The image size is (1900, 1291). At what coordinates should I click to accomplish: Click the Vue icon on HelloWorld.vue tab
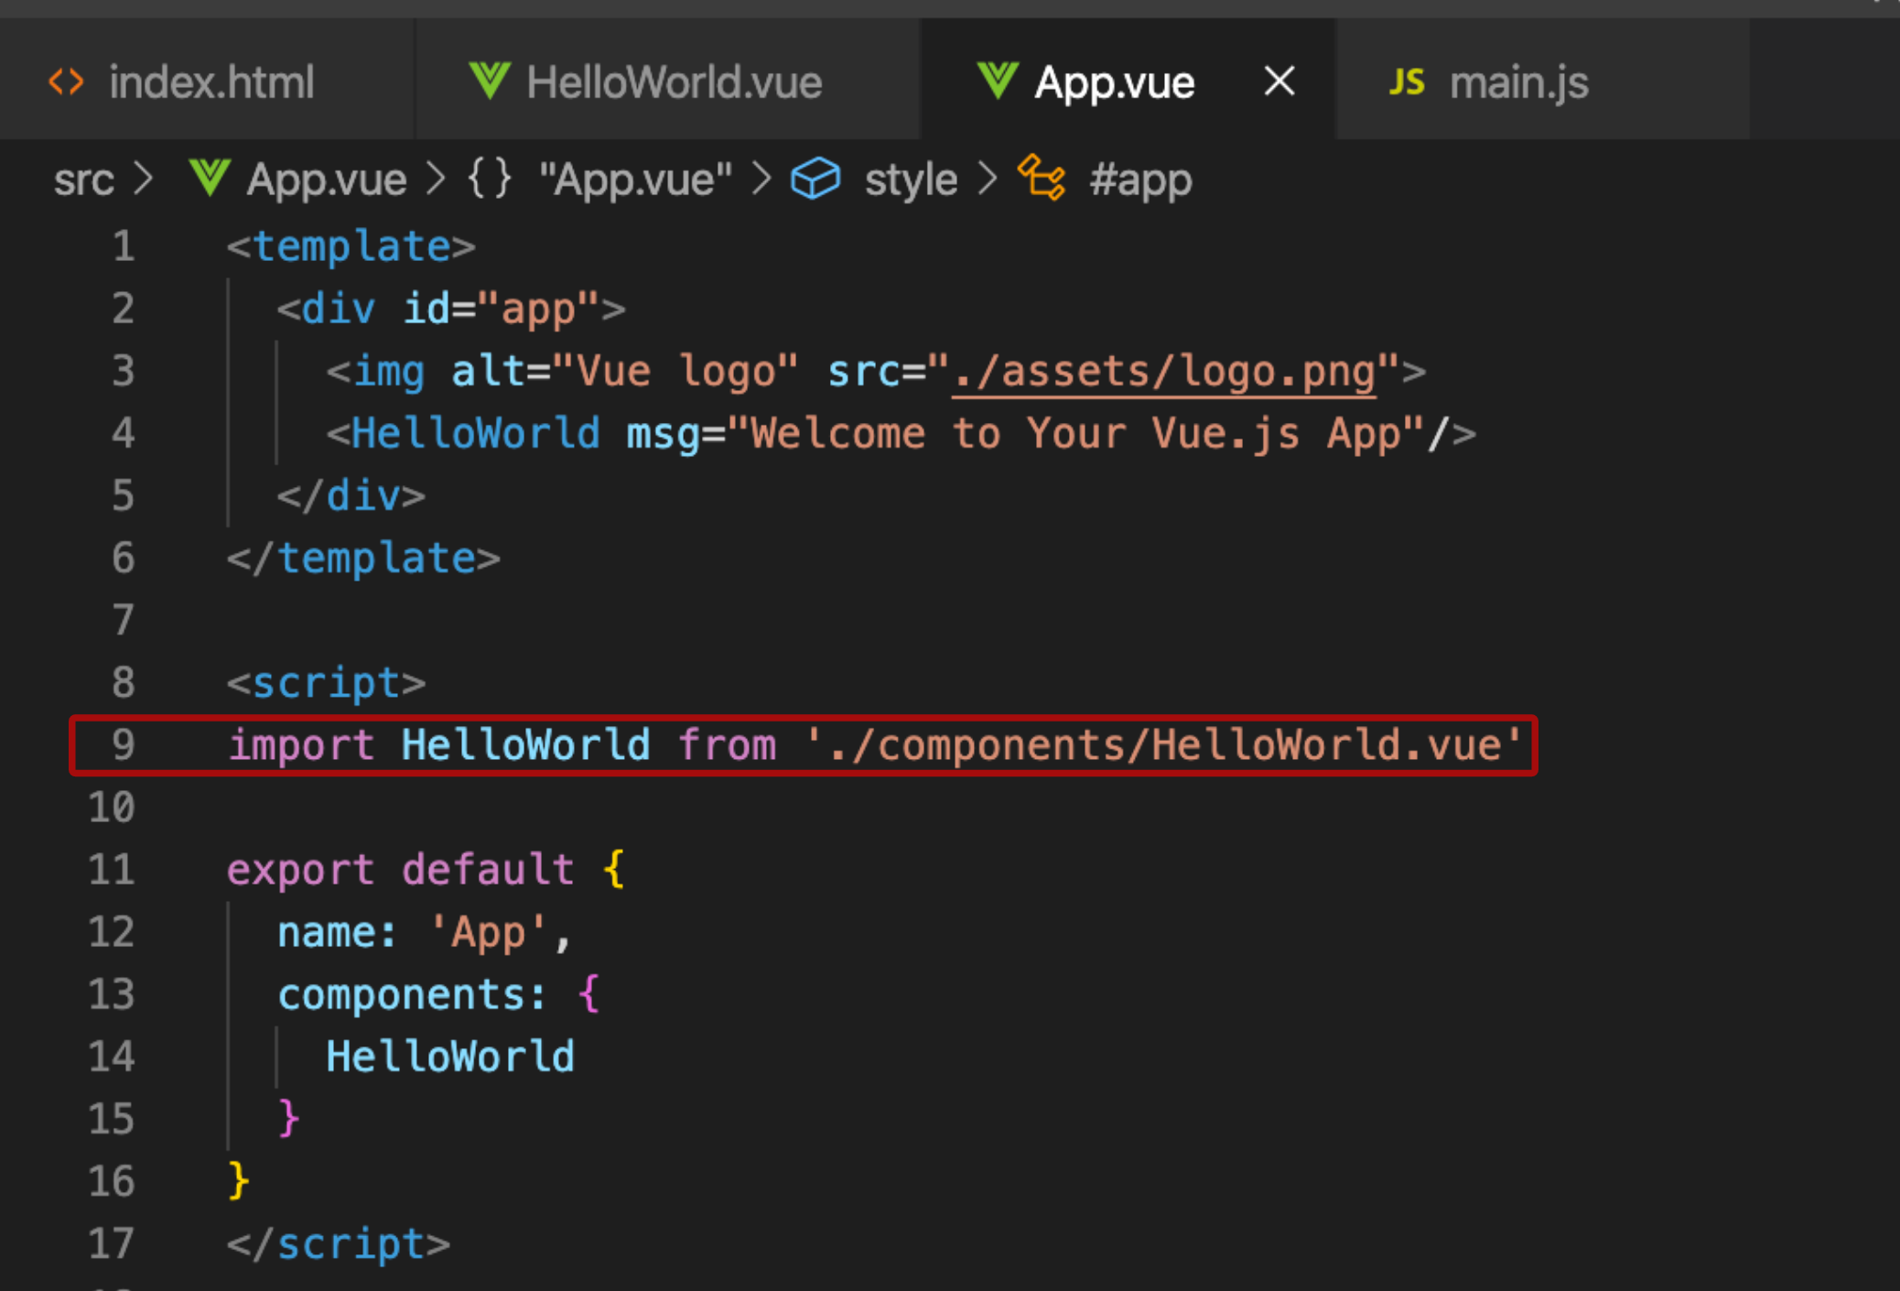tap(489, 81)
